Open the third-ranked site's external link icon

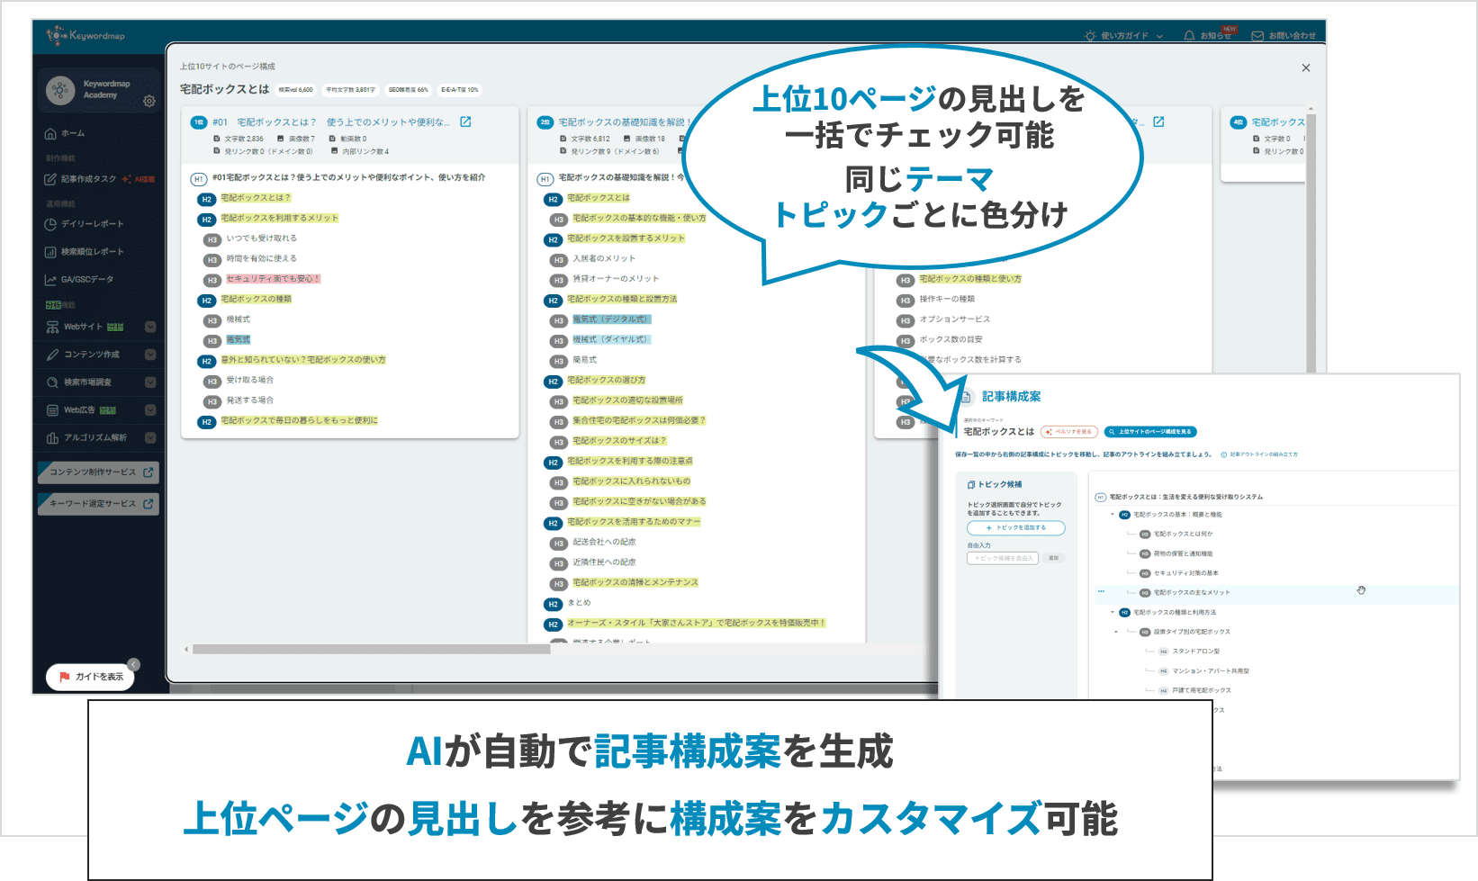[1158, 121]
